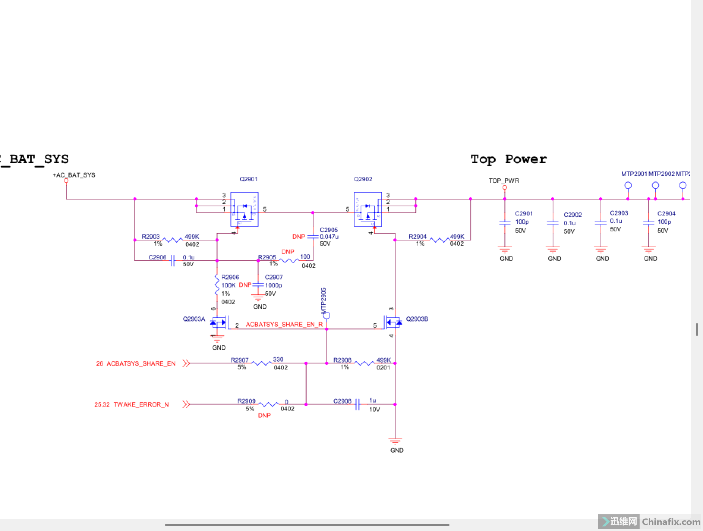The height and width of the screenshot is (531, 703).
Task: Click the "Top Power" section title
Action: coord(509,159)
